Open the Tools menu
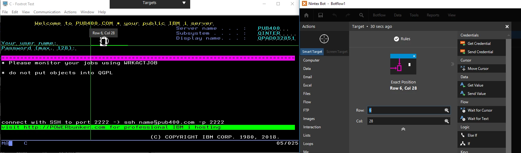Image resolution: width=521 pixels, height=153 pixels. (x=414, y=15)
